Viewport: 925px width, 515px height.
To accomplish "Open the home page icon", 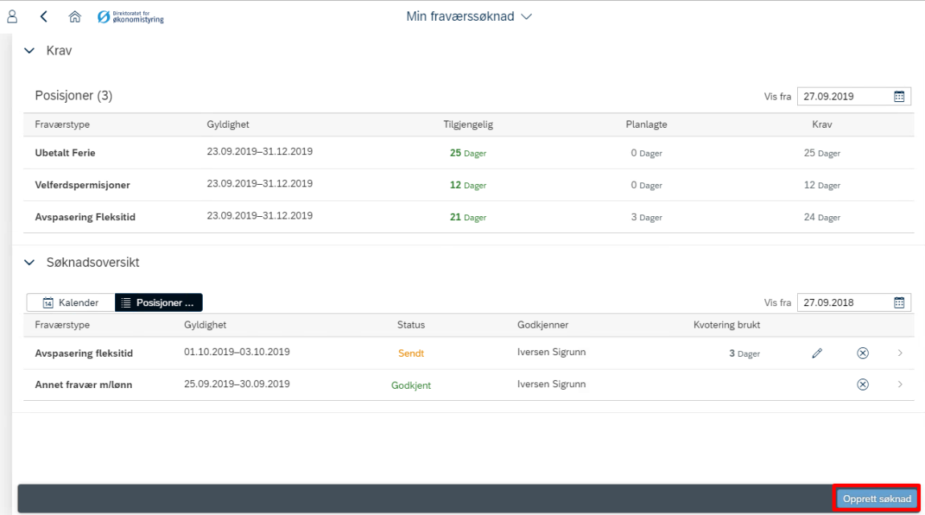I will pyautogui.click(x=74, y=17).
